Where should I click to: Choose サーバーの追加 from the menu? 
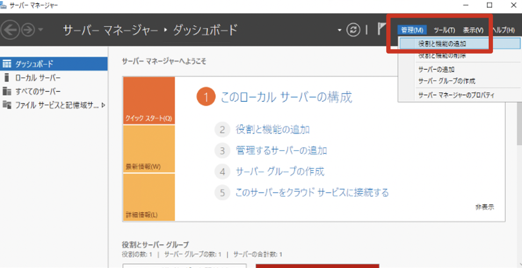pyautogui.click(x=459, y=69)
